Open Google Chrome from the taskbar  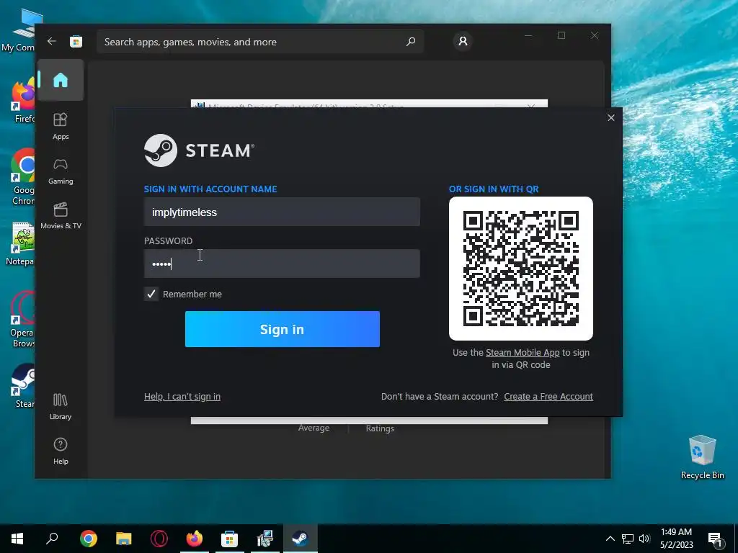click(x=89, y=539)
